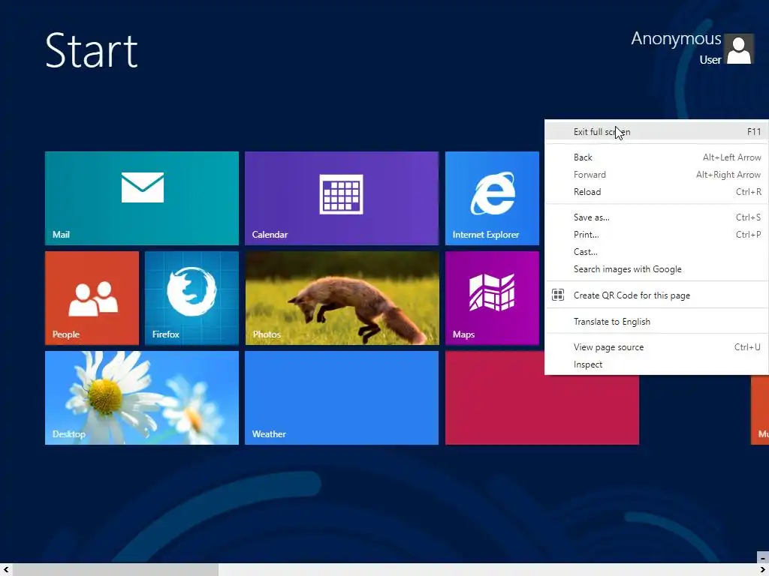
Task: Click the Anonymous user name text
Action: [676, 38]
